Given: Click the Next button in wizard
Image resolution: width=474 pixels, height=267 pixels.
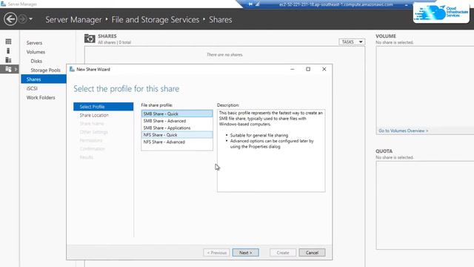Looking at the screenshot, I should point(245,252).
